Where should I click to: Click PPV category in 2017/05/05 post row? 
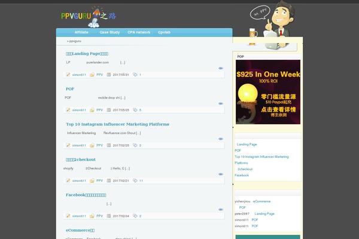[99, 110]
